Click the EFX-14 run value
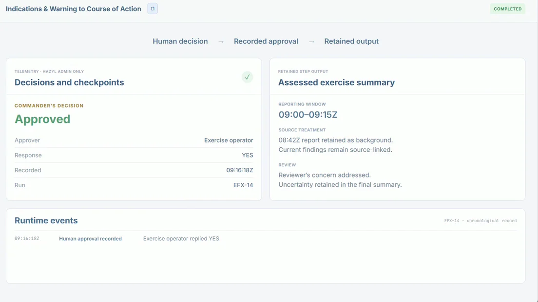 tap(243, 185)
